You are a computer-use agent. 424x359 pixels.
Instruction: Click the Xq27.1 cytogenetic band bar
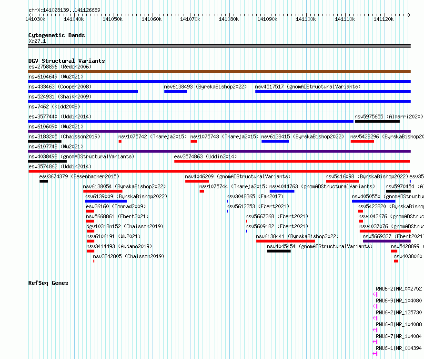(x=219, y=46)
